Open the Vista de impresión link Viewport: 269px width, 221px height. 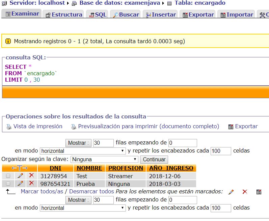pyautogui.click(x=38, y=127)
